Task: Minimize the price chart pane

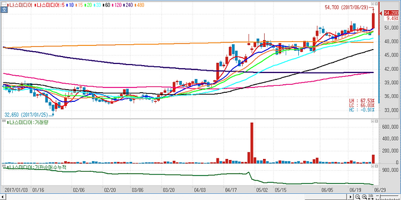Action: [x=373, y=4]
